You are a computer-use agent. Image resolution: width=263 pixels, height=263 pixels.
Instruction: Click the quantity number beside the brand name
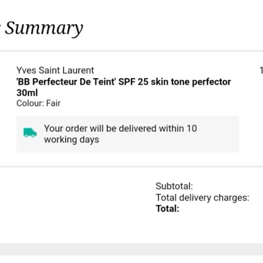(x=261, y=70)
